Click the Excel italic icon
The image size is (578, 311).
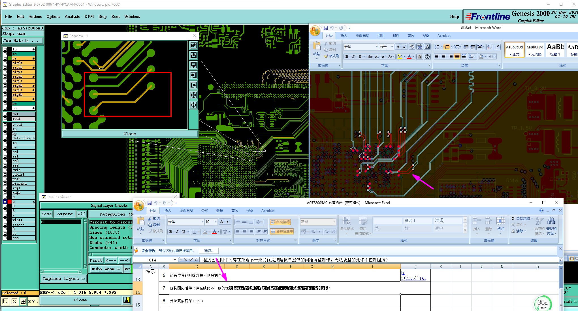pyautogui.click(x=177, y=232)
